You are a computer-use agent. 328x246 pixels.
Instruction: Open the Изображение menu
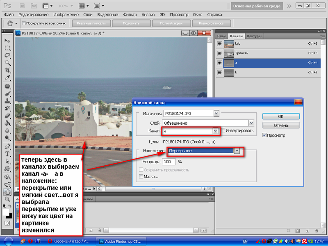coord(66,15)
